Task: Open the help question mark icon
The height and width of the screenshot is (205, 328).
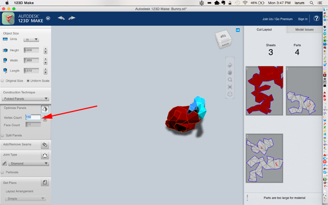Action: point(317,19)
